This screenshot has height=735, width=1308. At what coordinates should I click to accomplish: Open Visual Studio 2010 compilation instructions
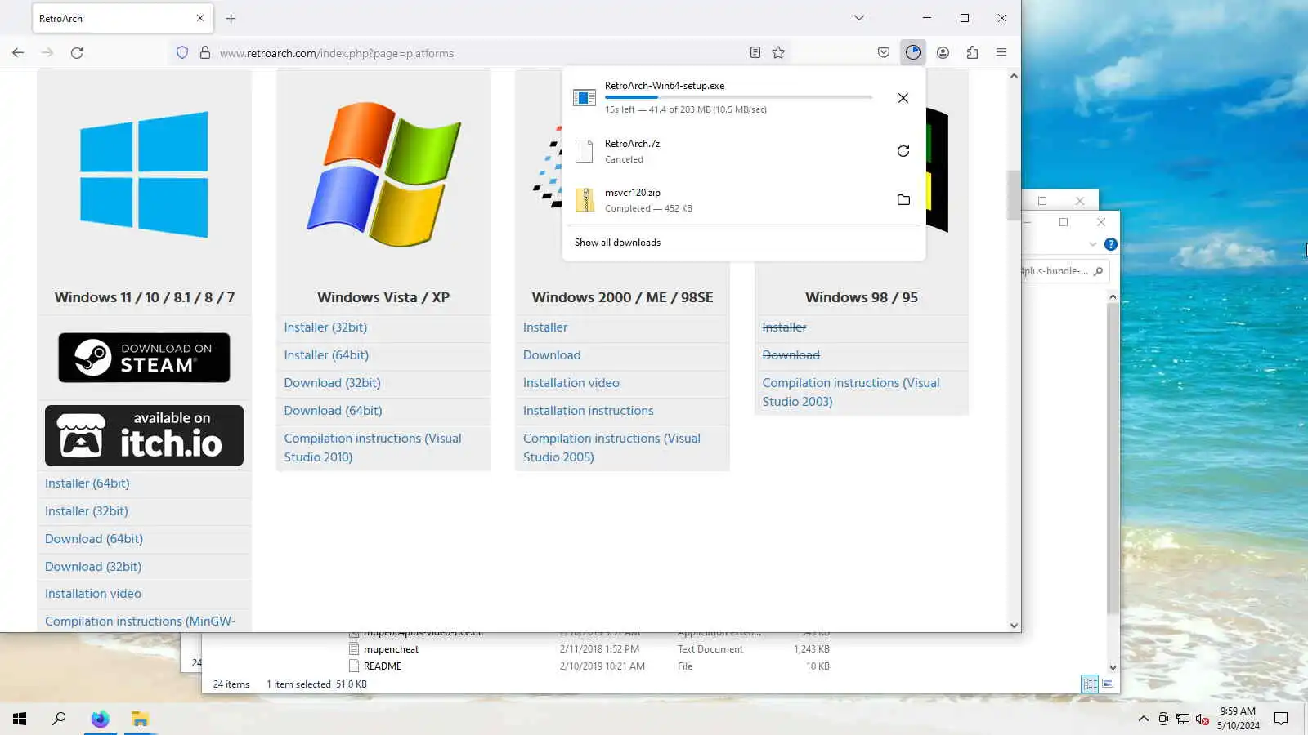click(x=373, y=448)
